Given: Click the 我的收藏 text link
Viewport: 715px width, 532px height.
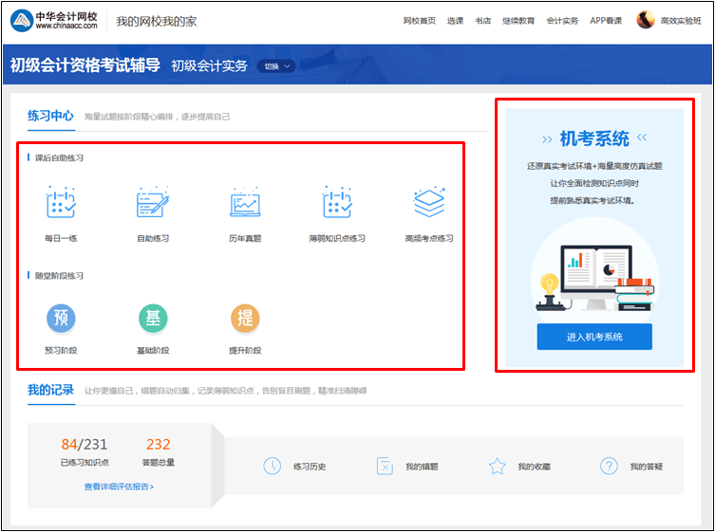Looking at the screenshot, I should point(534,467).
